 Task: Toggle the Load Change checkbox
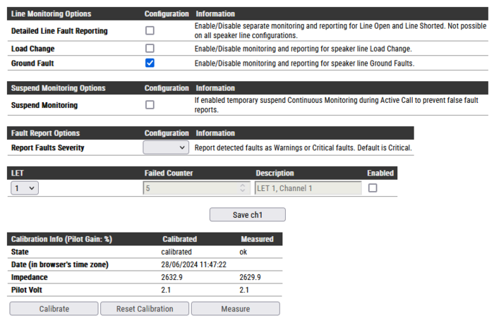pyautogui.click(x=150, y=49)
